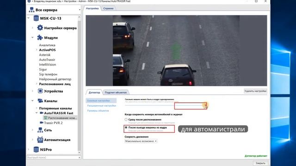Click the gear icon for Настройки сервера
The height and width of the screenshot is (166, 296).
[x=40, y=28]
